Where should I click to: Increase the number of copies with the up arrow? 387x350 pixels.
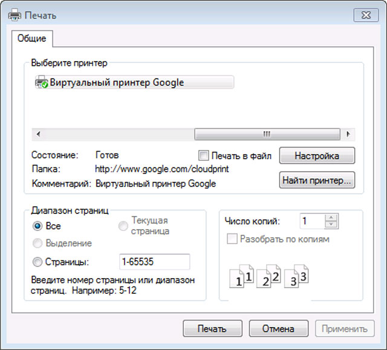tap(331, 218)
